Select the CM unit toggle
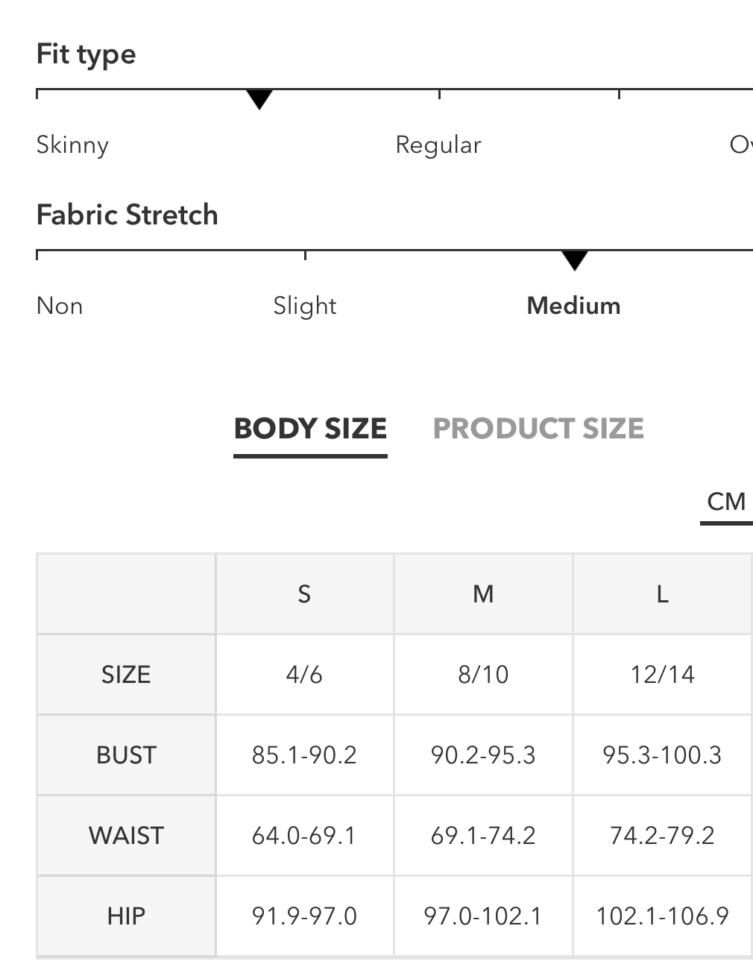753x964 pixels. (726, 502)
